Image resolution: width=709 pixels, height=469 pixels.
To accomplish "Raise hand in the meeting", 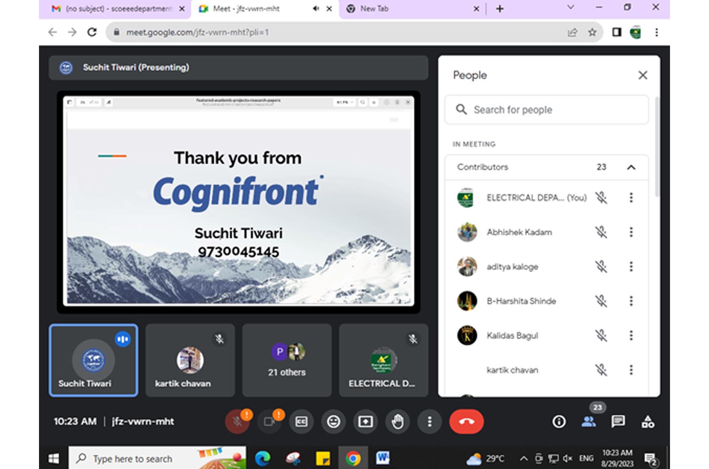I will [x=397, y=422].
